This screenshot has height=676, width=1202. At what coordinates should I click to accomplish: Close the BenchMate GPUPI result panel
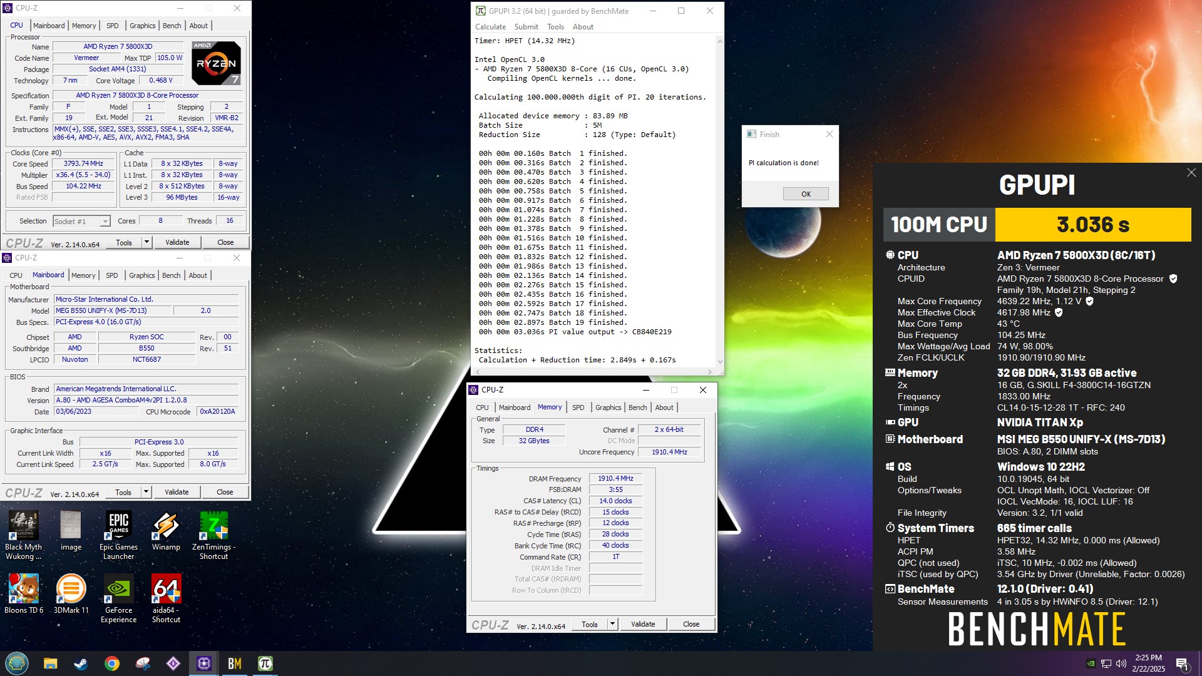1191,173
